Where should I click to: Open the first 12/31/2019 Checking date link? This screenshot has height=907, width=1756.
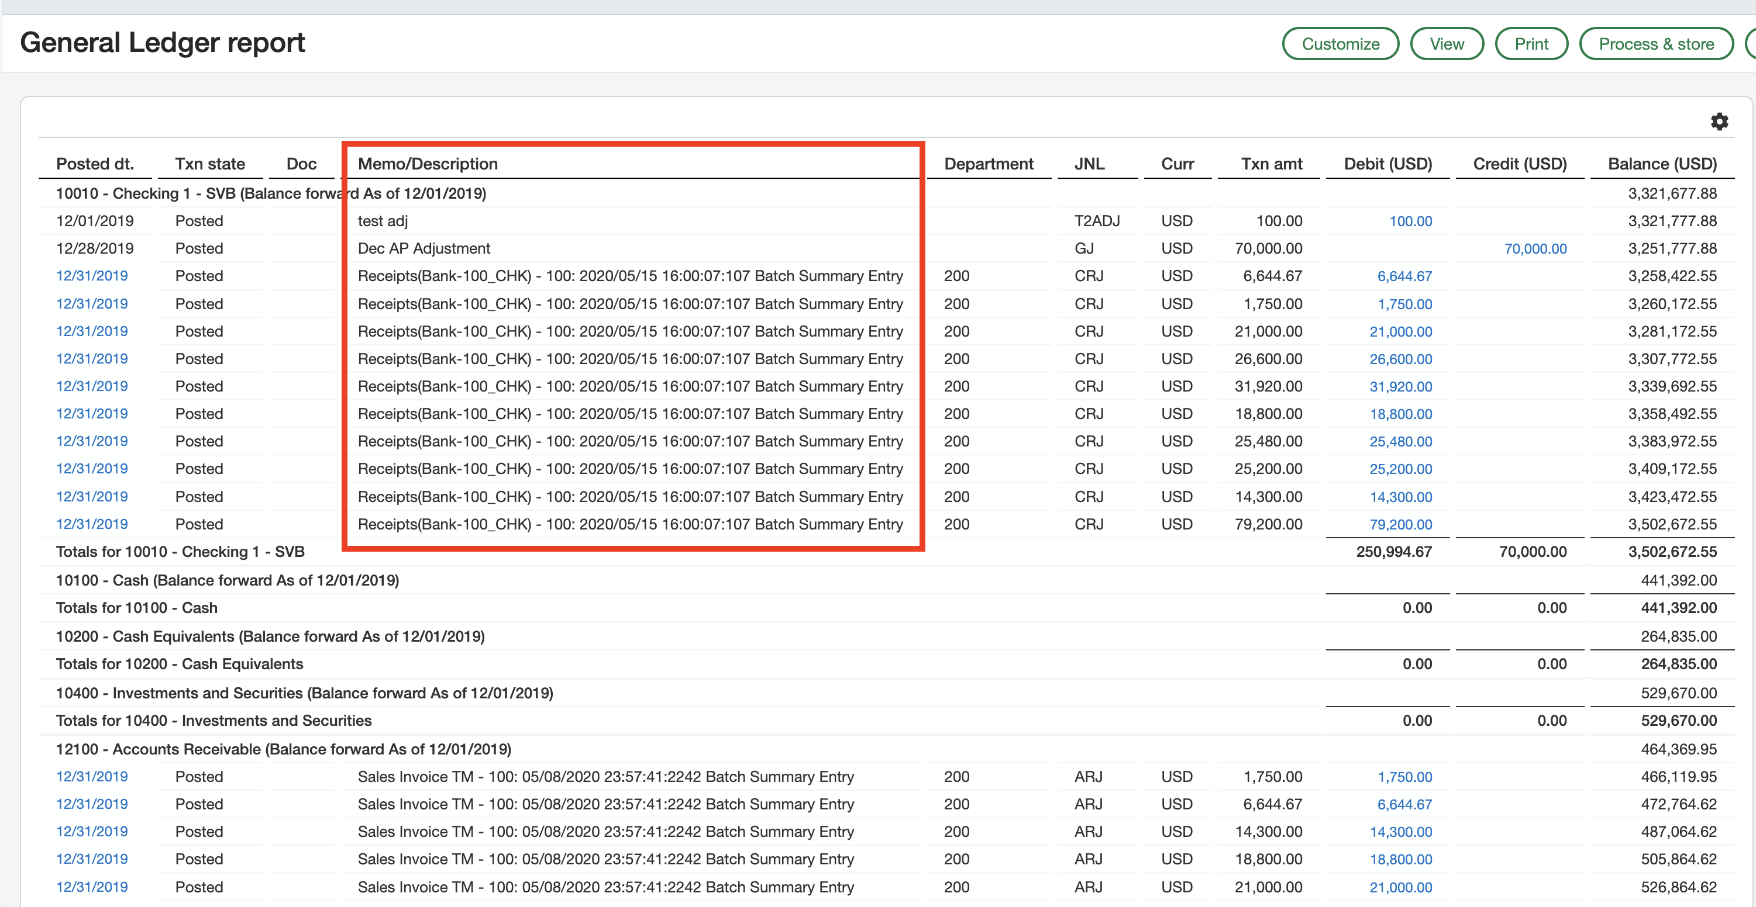click(92, 276)
